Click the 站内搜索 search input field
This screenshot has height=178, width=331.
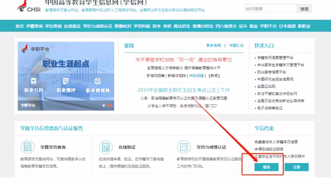[271, 9]
